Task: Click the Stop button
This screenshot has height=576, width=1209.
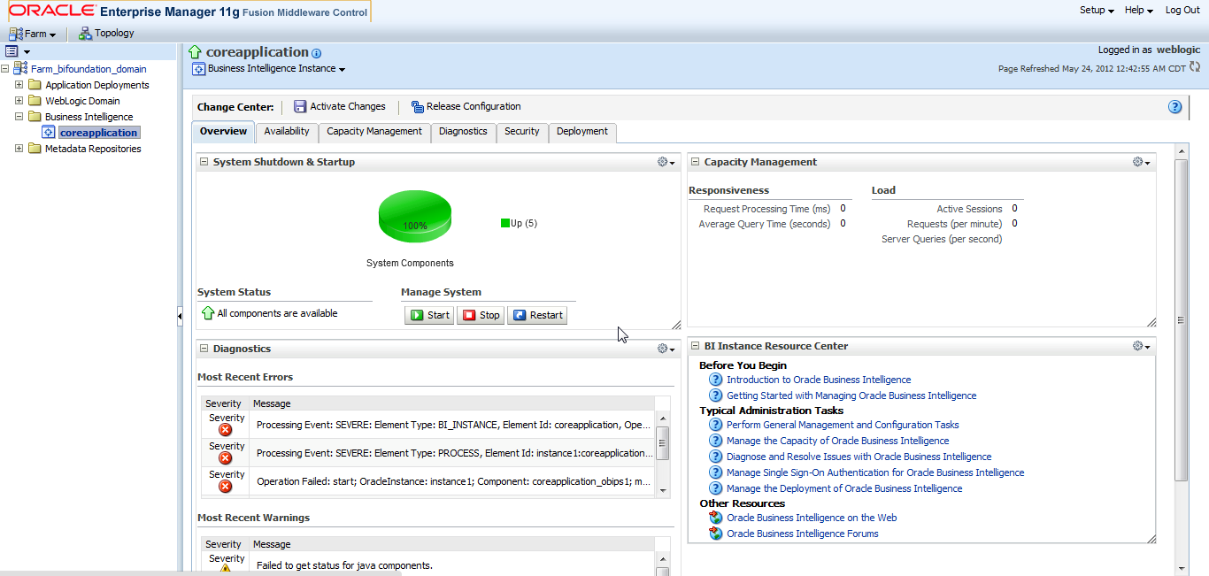Action: click(481, 315)
